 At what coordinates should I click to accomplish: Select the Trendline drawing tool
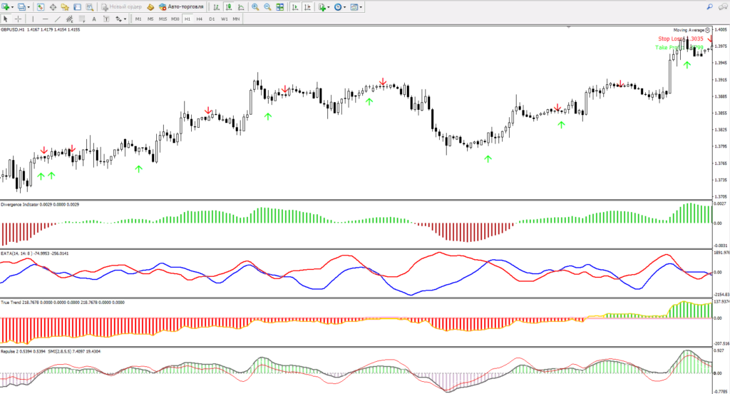57,19
